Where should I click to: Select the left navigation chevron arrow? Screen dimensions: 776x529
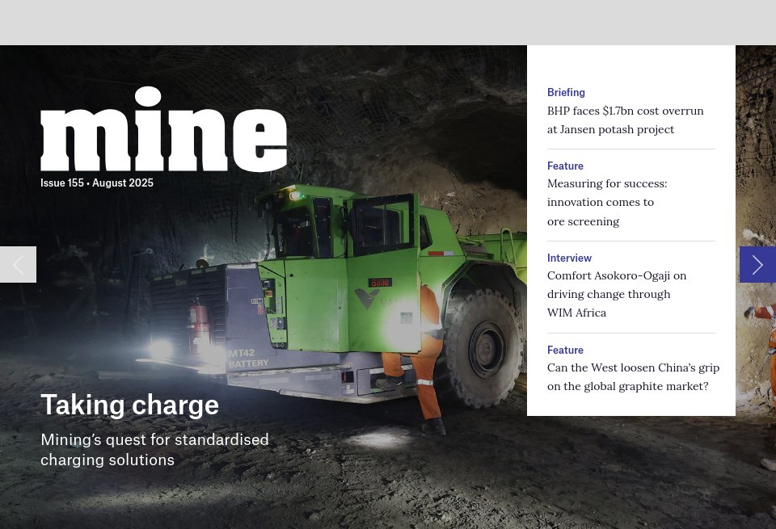click(18, 264)
